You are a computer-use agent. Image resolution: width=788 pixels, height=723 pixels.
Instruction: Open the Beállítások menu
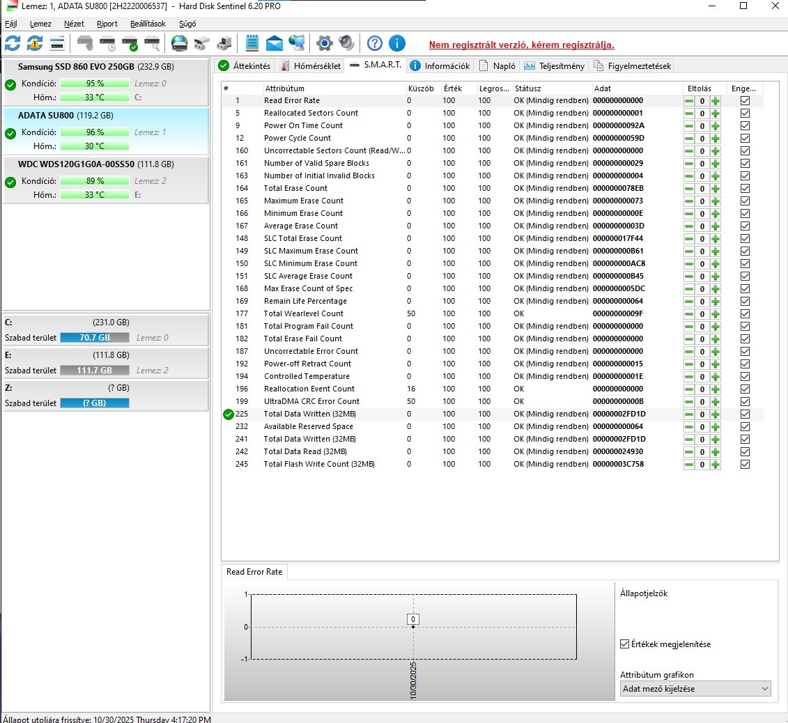(148, 24)
